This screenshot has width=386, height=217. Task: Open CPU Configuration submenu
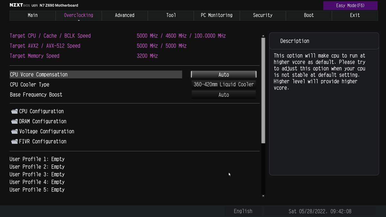click(x=41, y=111)
